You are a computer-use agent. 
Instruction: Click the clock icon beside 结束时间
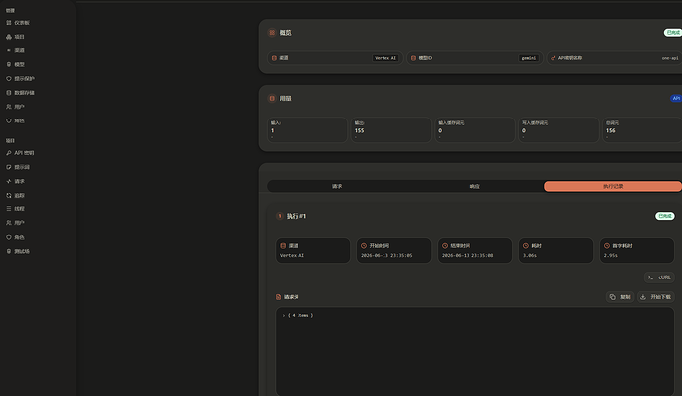pos(445,246)
